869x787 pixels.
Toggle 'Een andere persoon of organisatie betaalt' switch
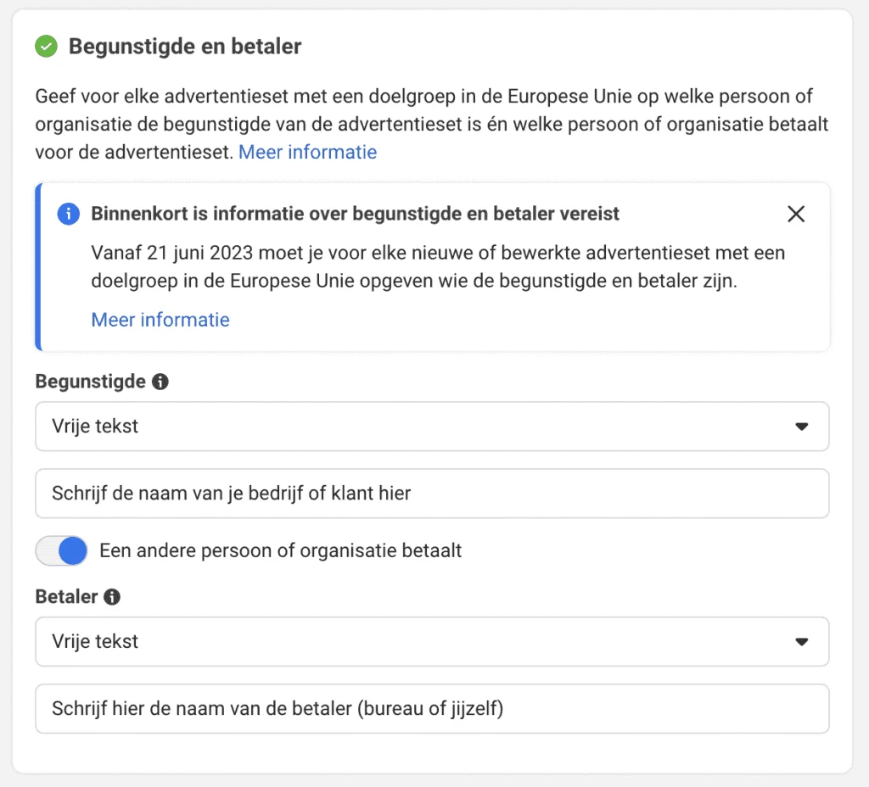pyautogui.click(x=61, y=551)
